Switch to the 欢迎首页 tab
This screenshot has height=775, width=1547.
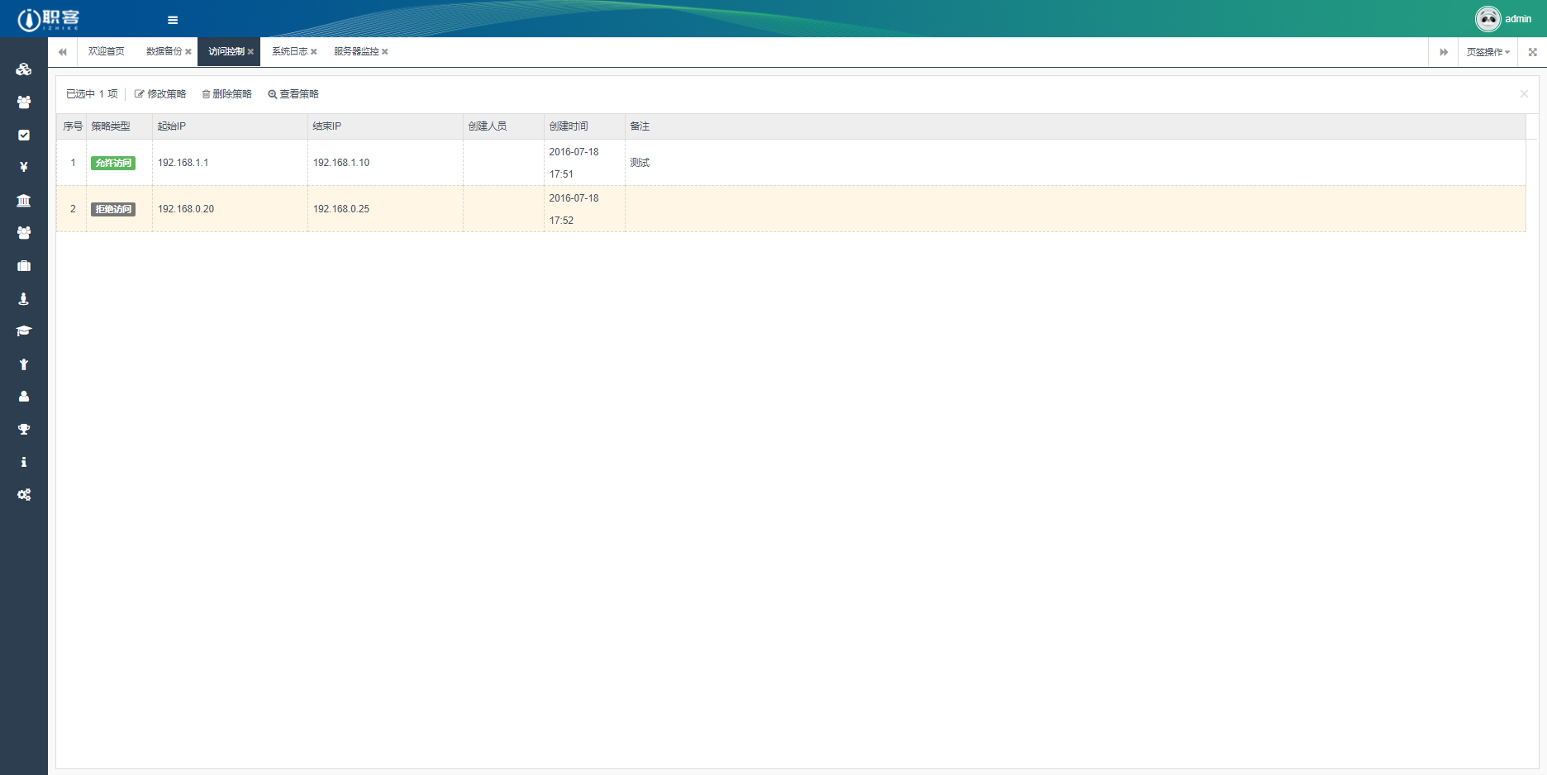106,52
